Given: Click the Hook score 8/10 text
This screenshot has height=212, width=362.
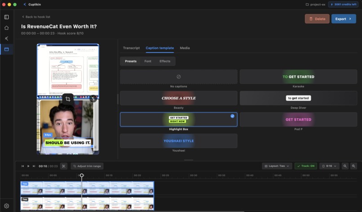Looking at the screenshot, I should pos(71,33).
